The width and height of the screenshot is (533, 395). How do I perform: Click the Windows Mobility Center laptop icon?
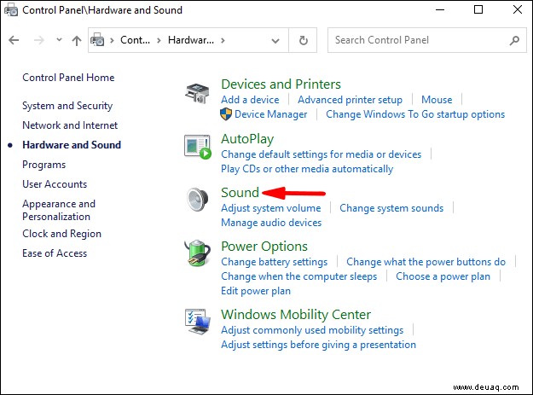(198, 322)
